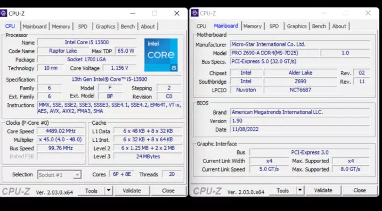This screenshot has height=211, width=382.
Task: Open About tab in right window
Action: [339, 26]
